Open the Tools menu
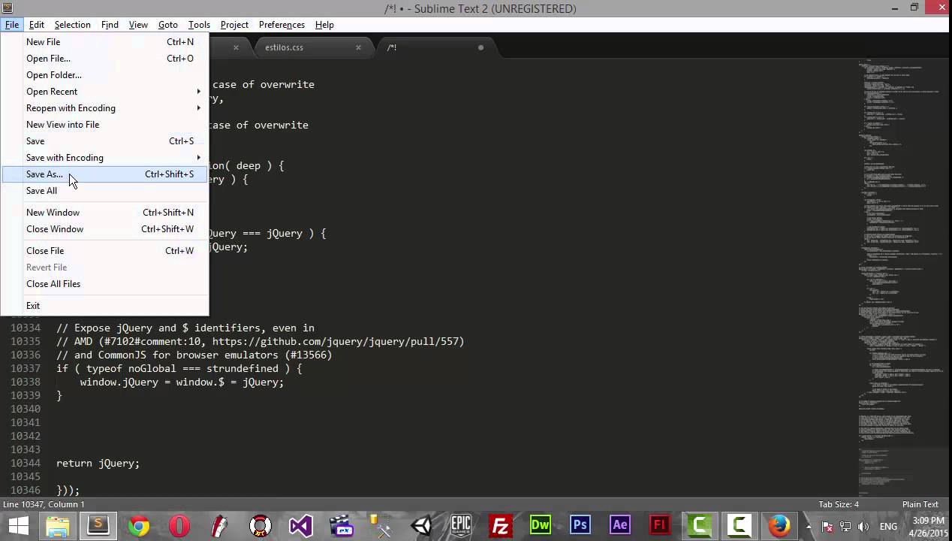 click(199, 25)
